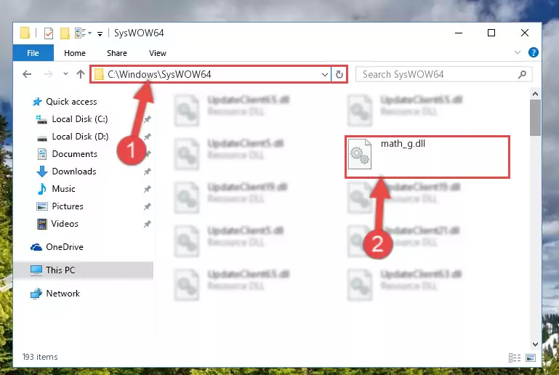Click the file list scroll up arrow

[x=535, y=94]
